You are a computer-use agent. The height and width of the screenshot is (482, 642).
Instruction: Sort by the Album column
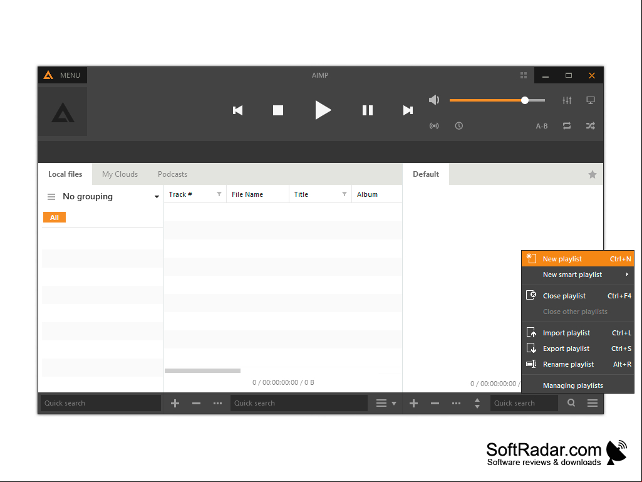[x=376, y=194]
